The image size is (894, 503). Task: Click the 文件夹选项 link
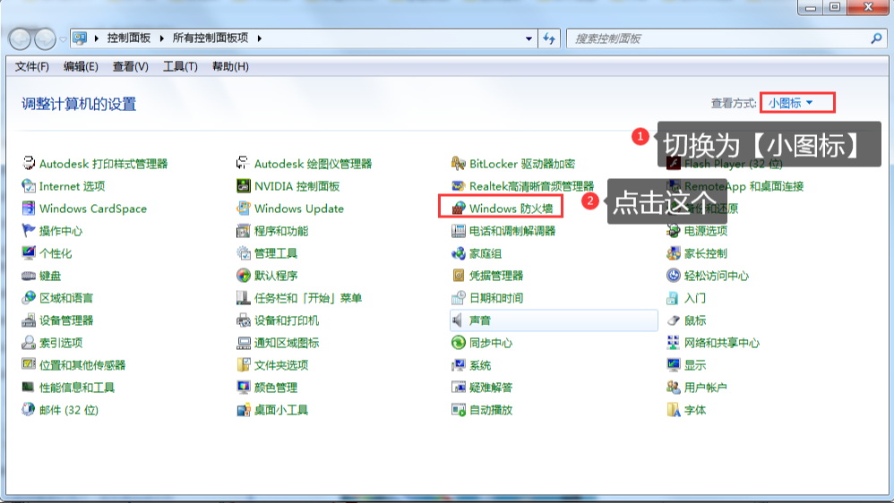(x=281, y=365)
